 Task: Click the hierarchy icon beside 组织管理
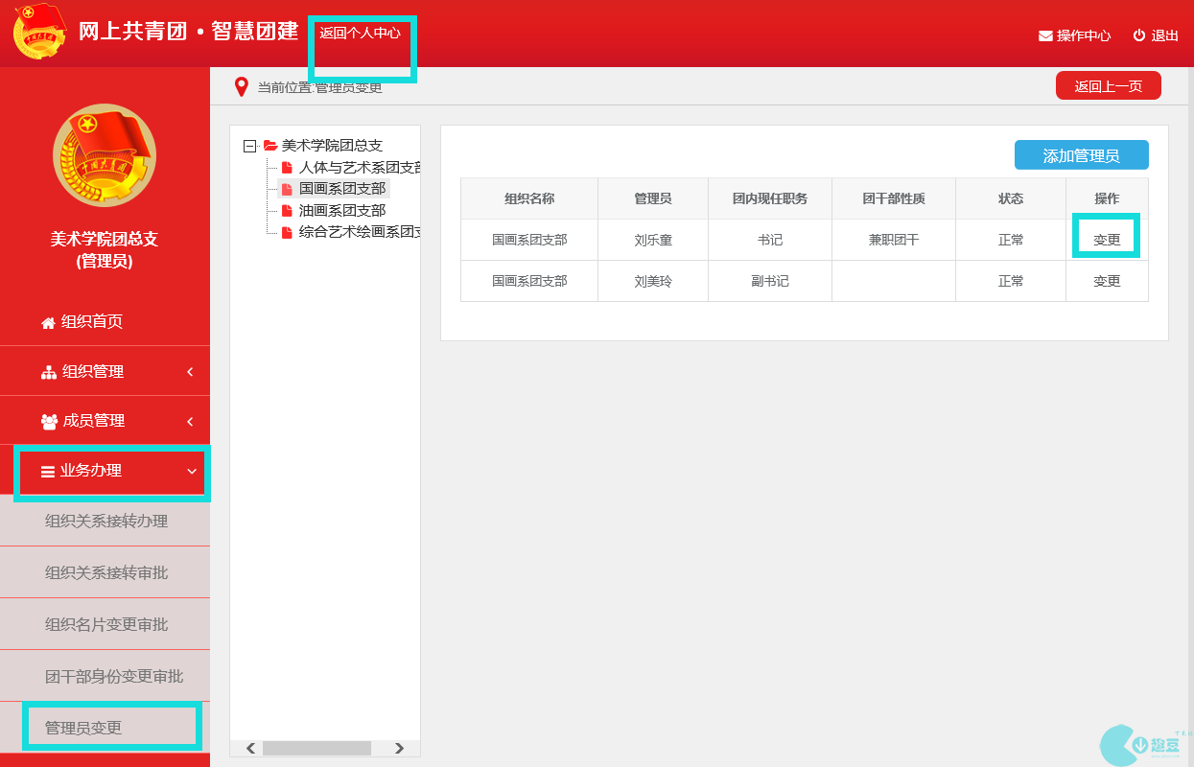(49, 372)
